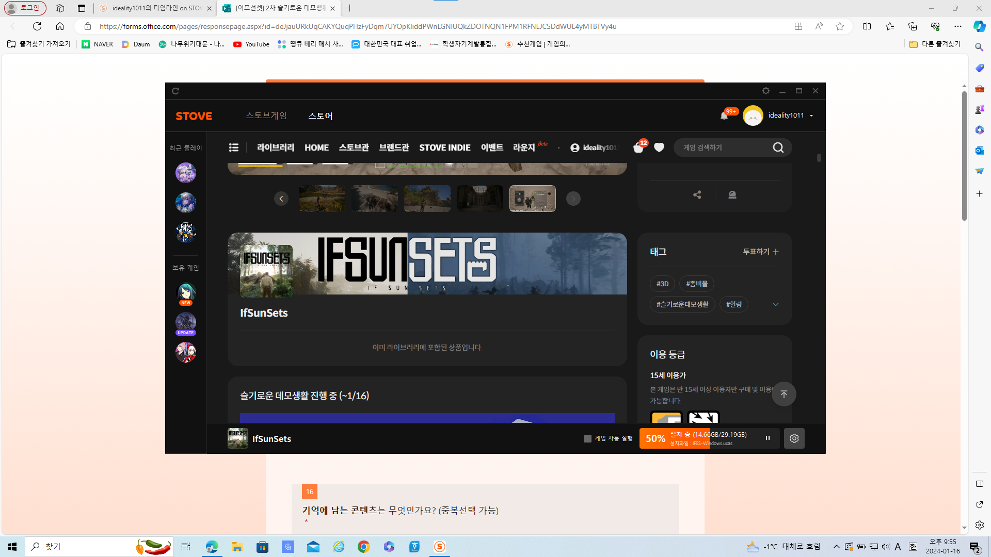Open the hamburger list menu icon
991x557 pixels.
point(234,148)
